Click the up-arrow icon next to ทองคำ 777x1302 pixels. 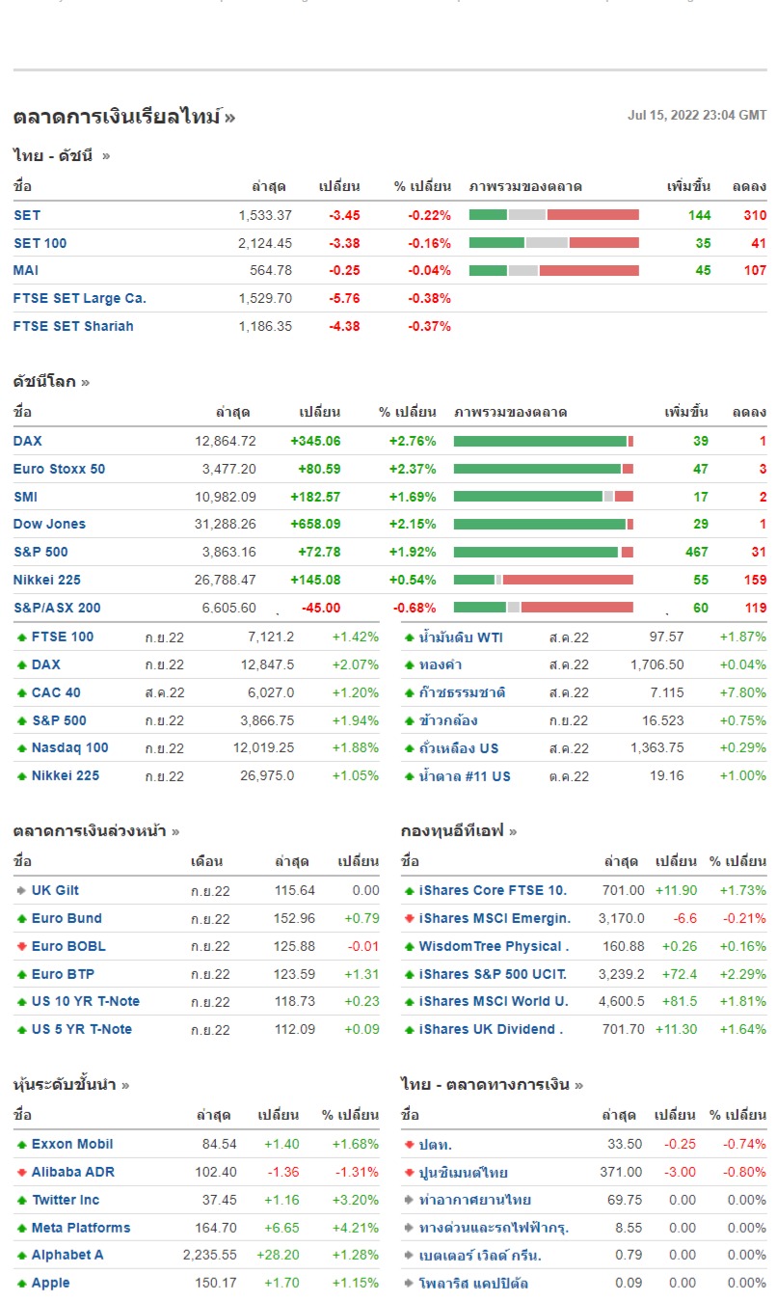(410, 665)
